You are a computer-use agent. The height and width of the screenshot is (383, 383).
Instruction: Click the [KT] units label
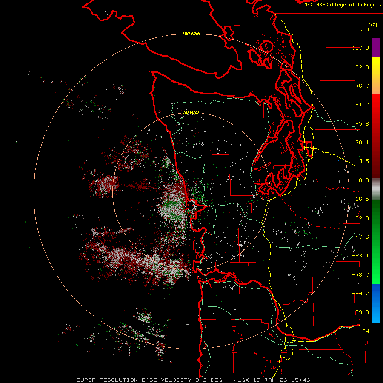(363, 29)
